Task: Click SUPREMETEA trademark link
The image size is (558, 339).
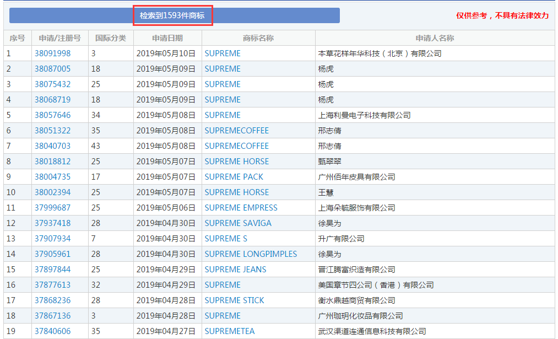Action: [x=230, y=331]
